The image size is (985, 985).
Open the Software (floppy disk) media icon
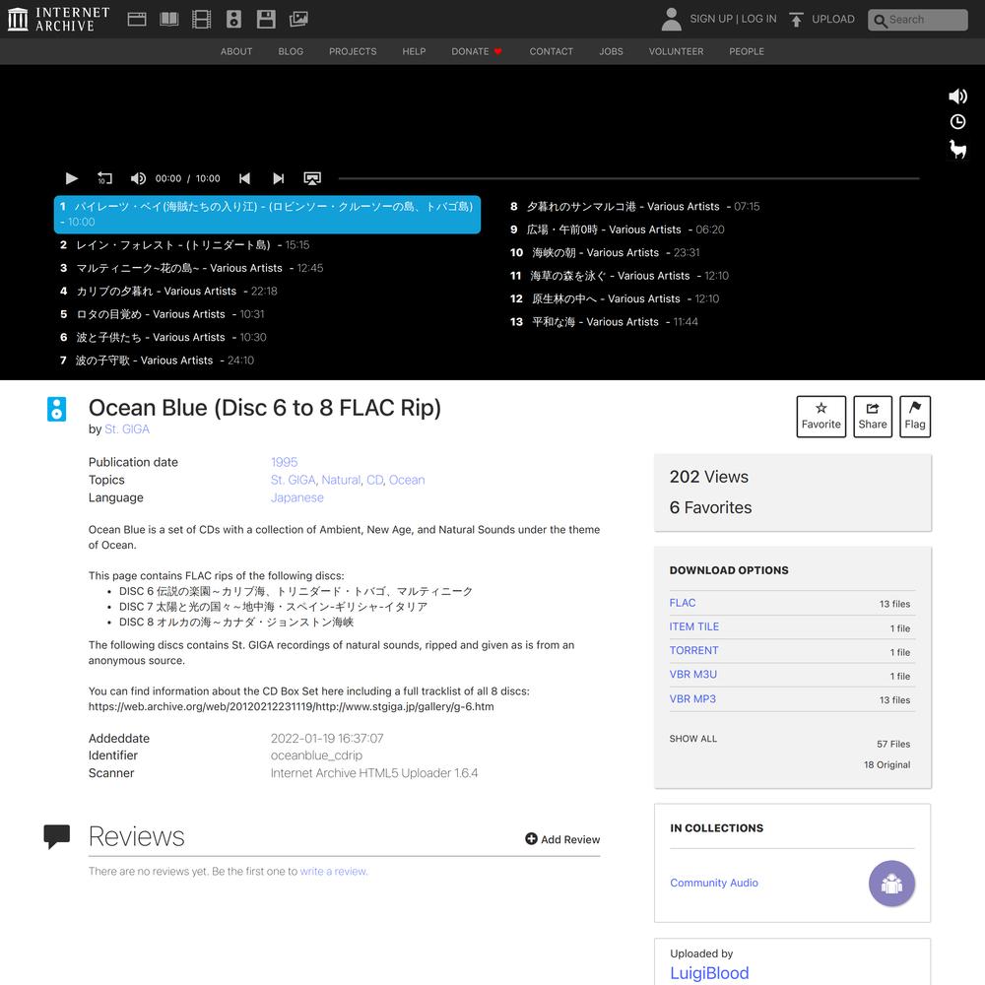click(266, 19)
